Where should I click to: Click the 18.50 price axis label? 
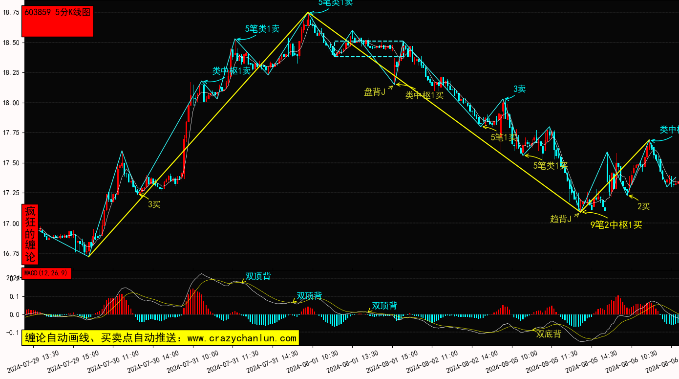(x=11, y=43)
